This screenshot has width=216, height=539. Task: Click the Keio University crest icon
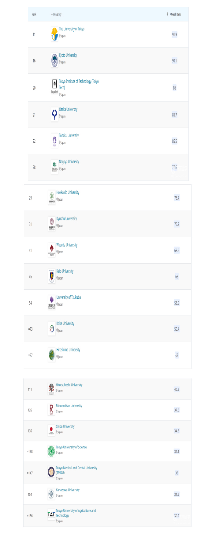point(52,276)
